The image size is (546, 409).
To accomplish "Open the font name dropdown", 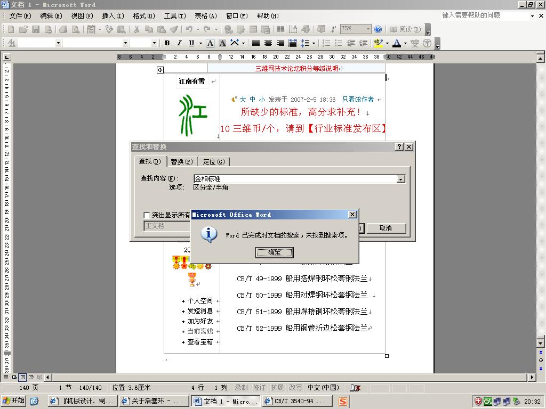I will pyautogui.click(x=125, y=43).
